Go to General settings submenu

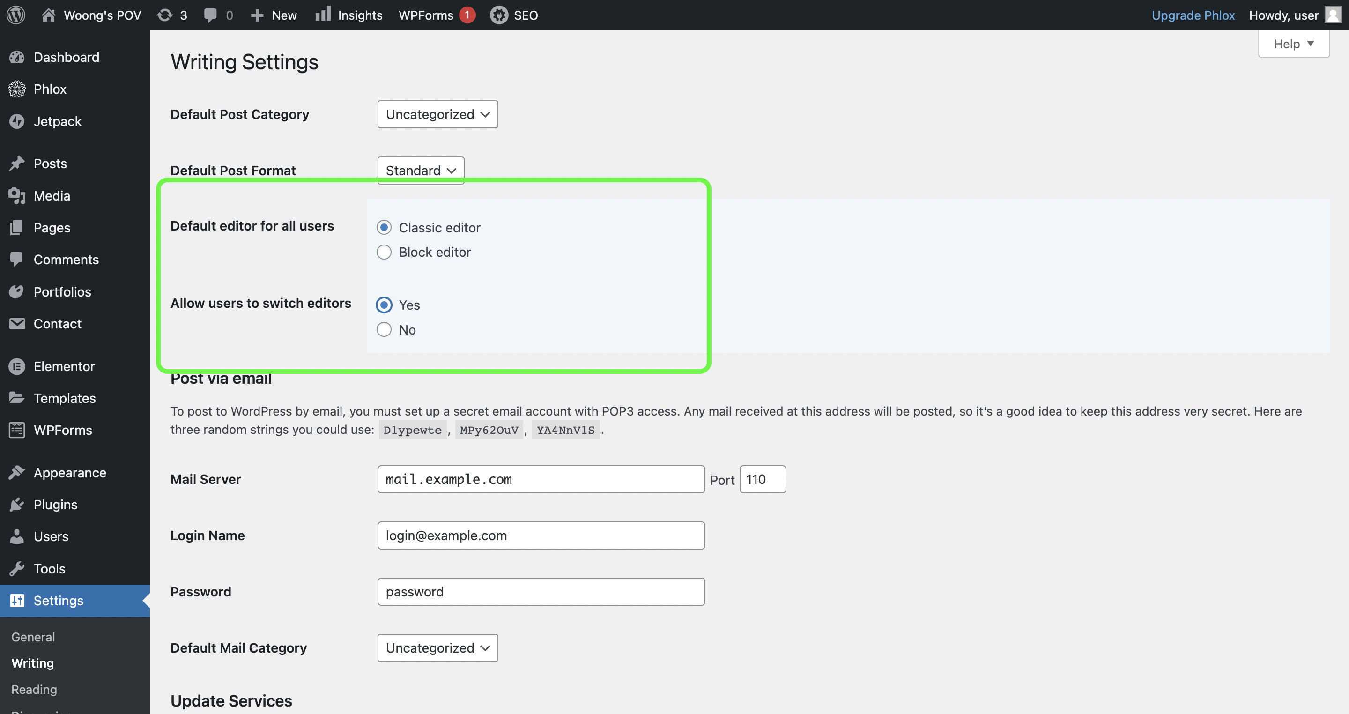(33, 637)
